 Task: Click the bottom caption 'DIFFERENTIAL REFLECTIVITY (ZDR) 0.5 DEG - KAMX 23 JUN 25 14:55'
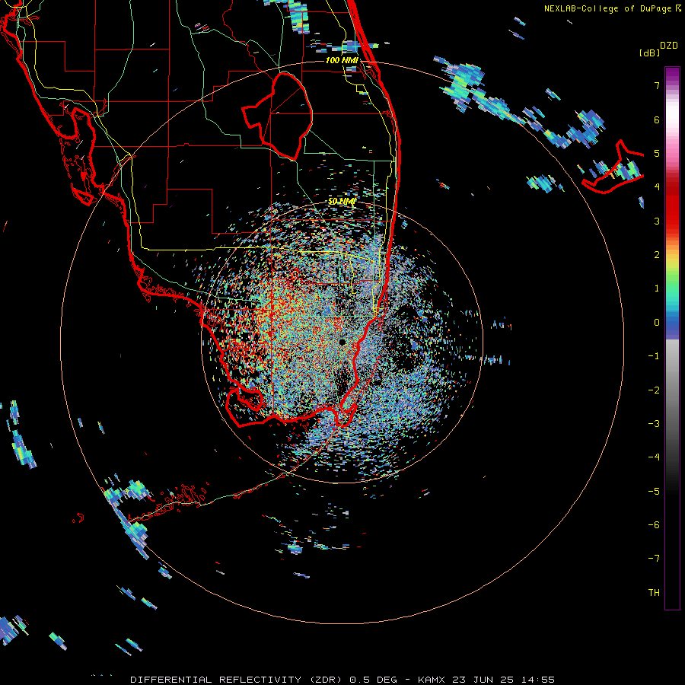(342, 680)
